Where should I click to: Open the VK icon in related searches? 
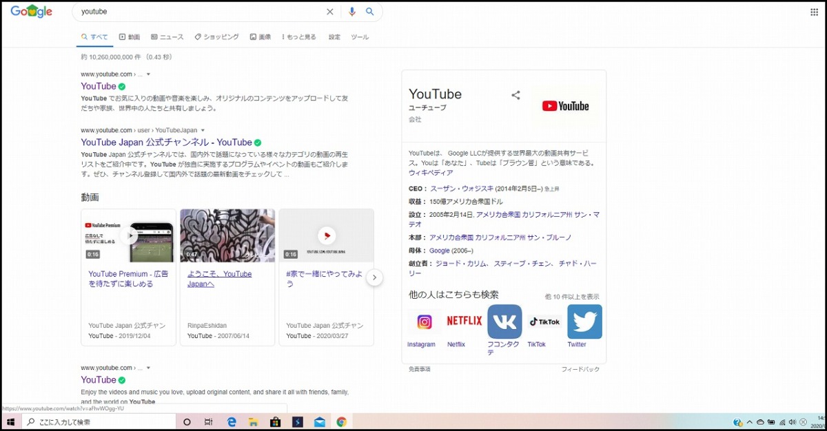[x=504, y=322]
